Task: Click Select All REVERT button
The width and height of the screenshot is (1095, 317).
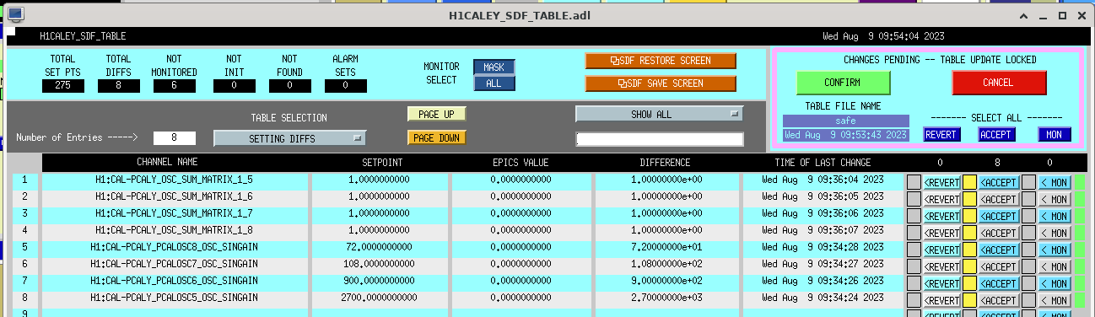Action: click(941, 134)
